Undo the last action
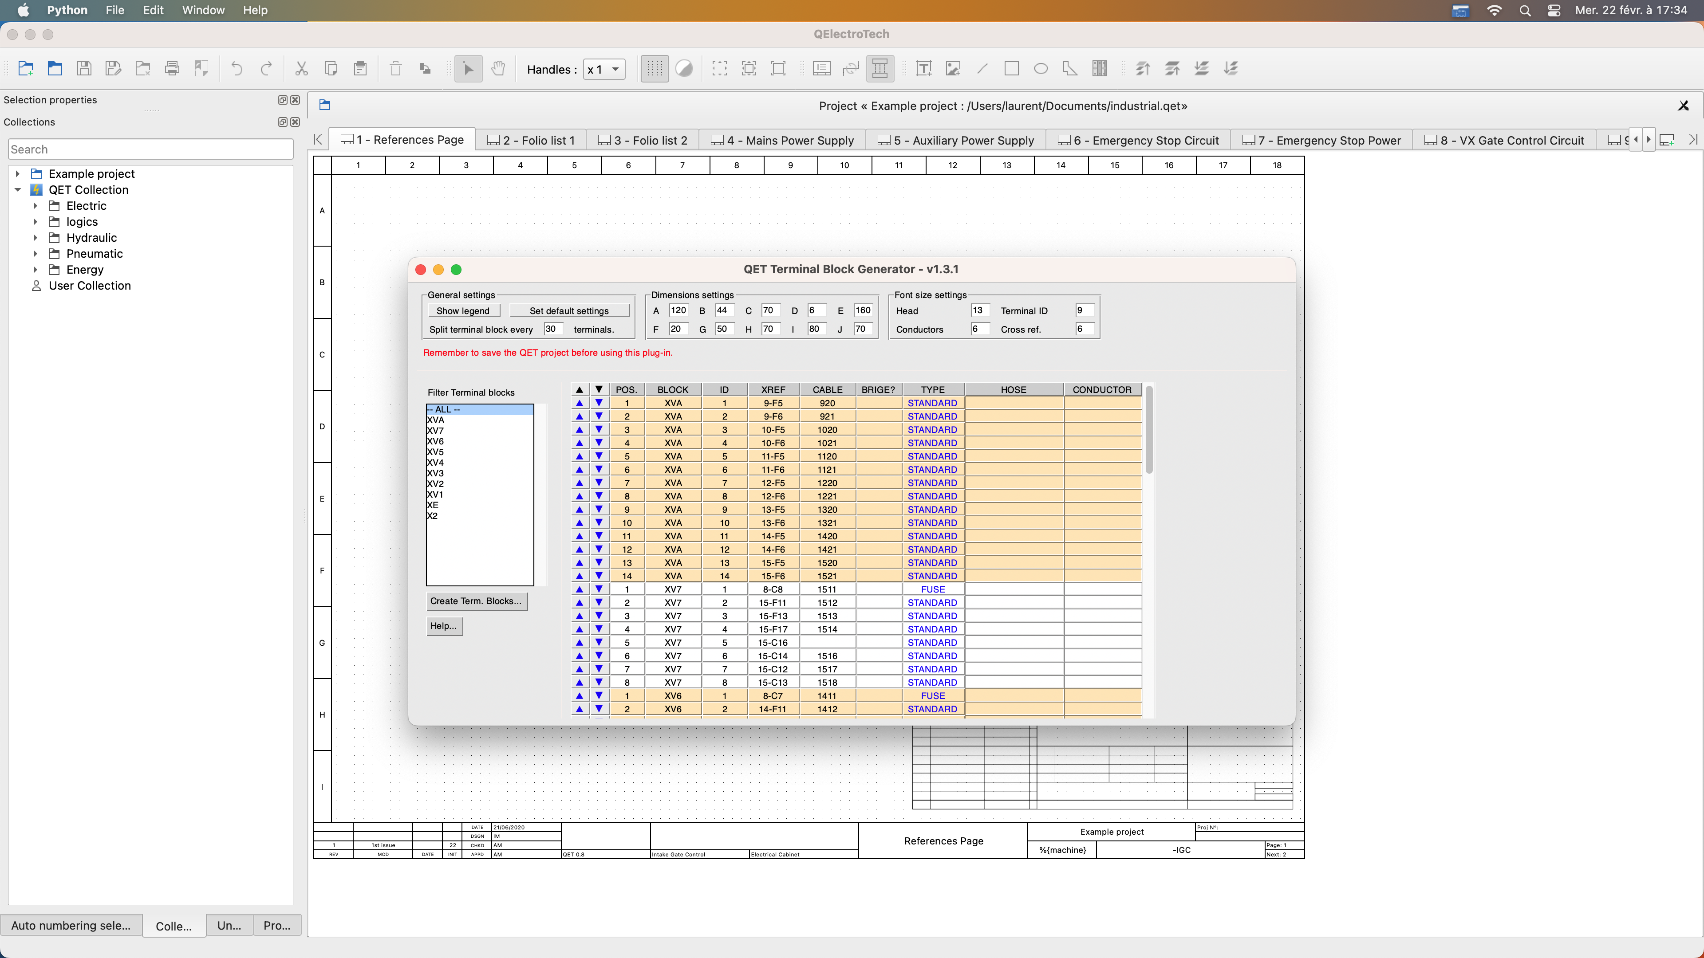The width and height of the screenshot is (1704, 958). (x=236, y=69)
